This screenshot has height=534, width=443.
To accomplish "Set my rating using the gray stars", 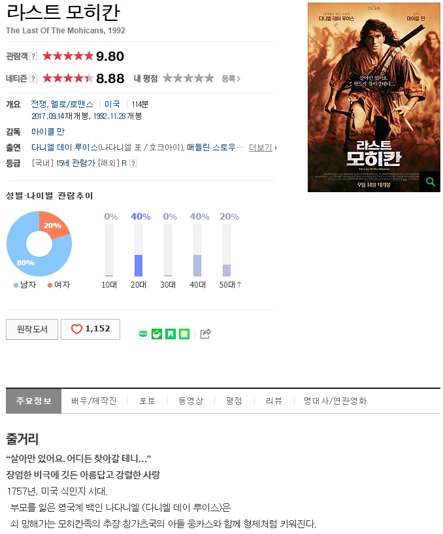I will click(x=188, y=78).
